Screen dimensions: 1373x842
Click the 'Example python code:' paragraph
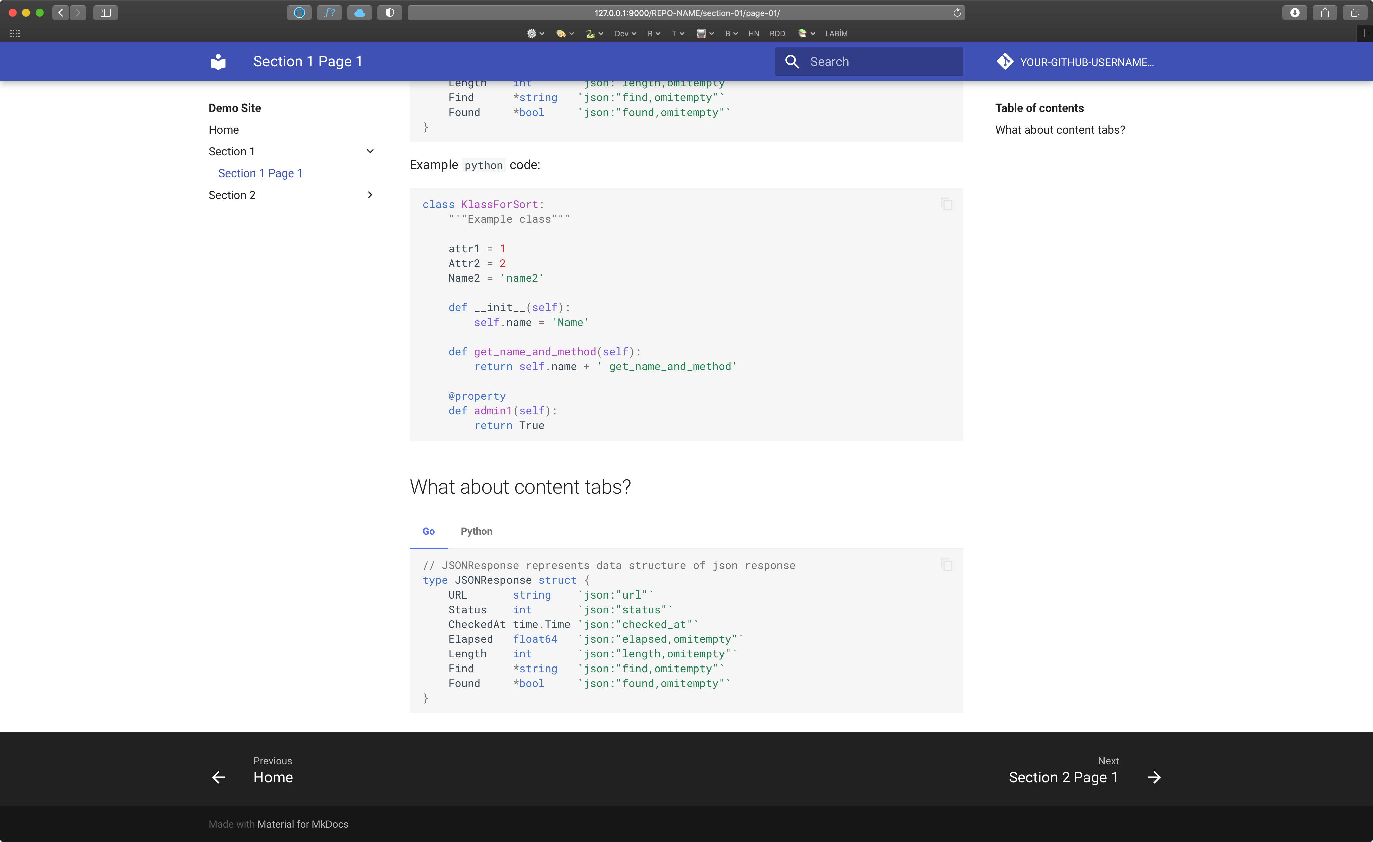pyautogui.click(x=475, y=165)
